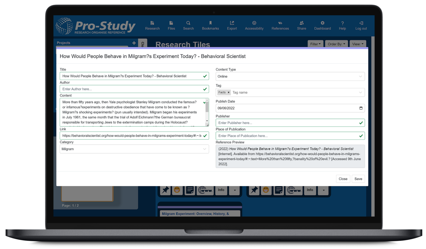Select Files in the navigation bar
Screen dimensions: 426x249
click(x=171, y=25)
